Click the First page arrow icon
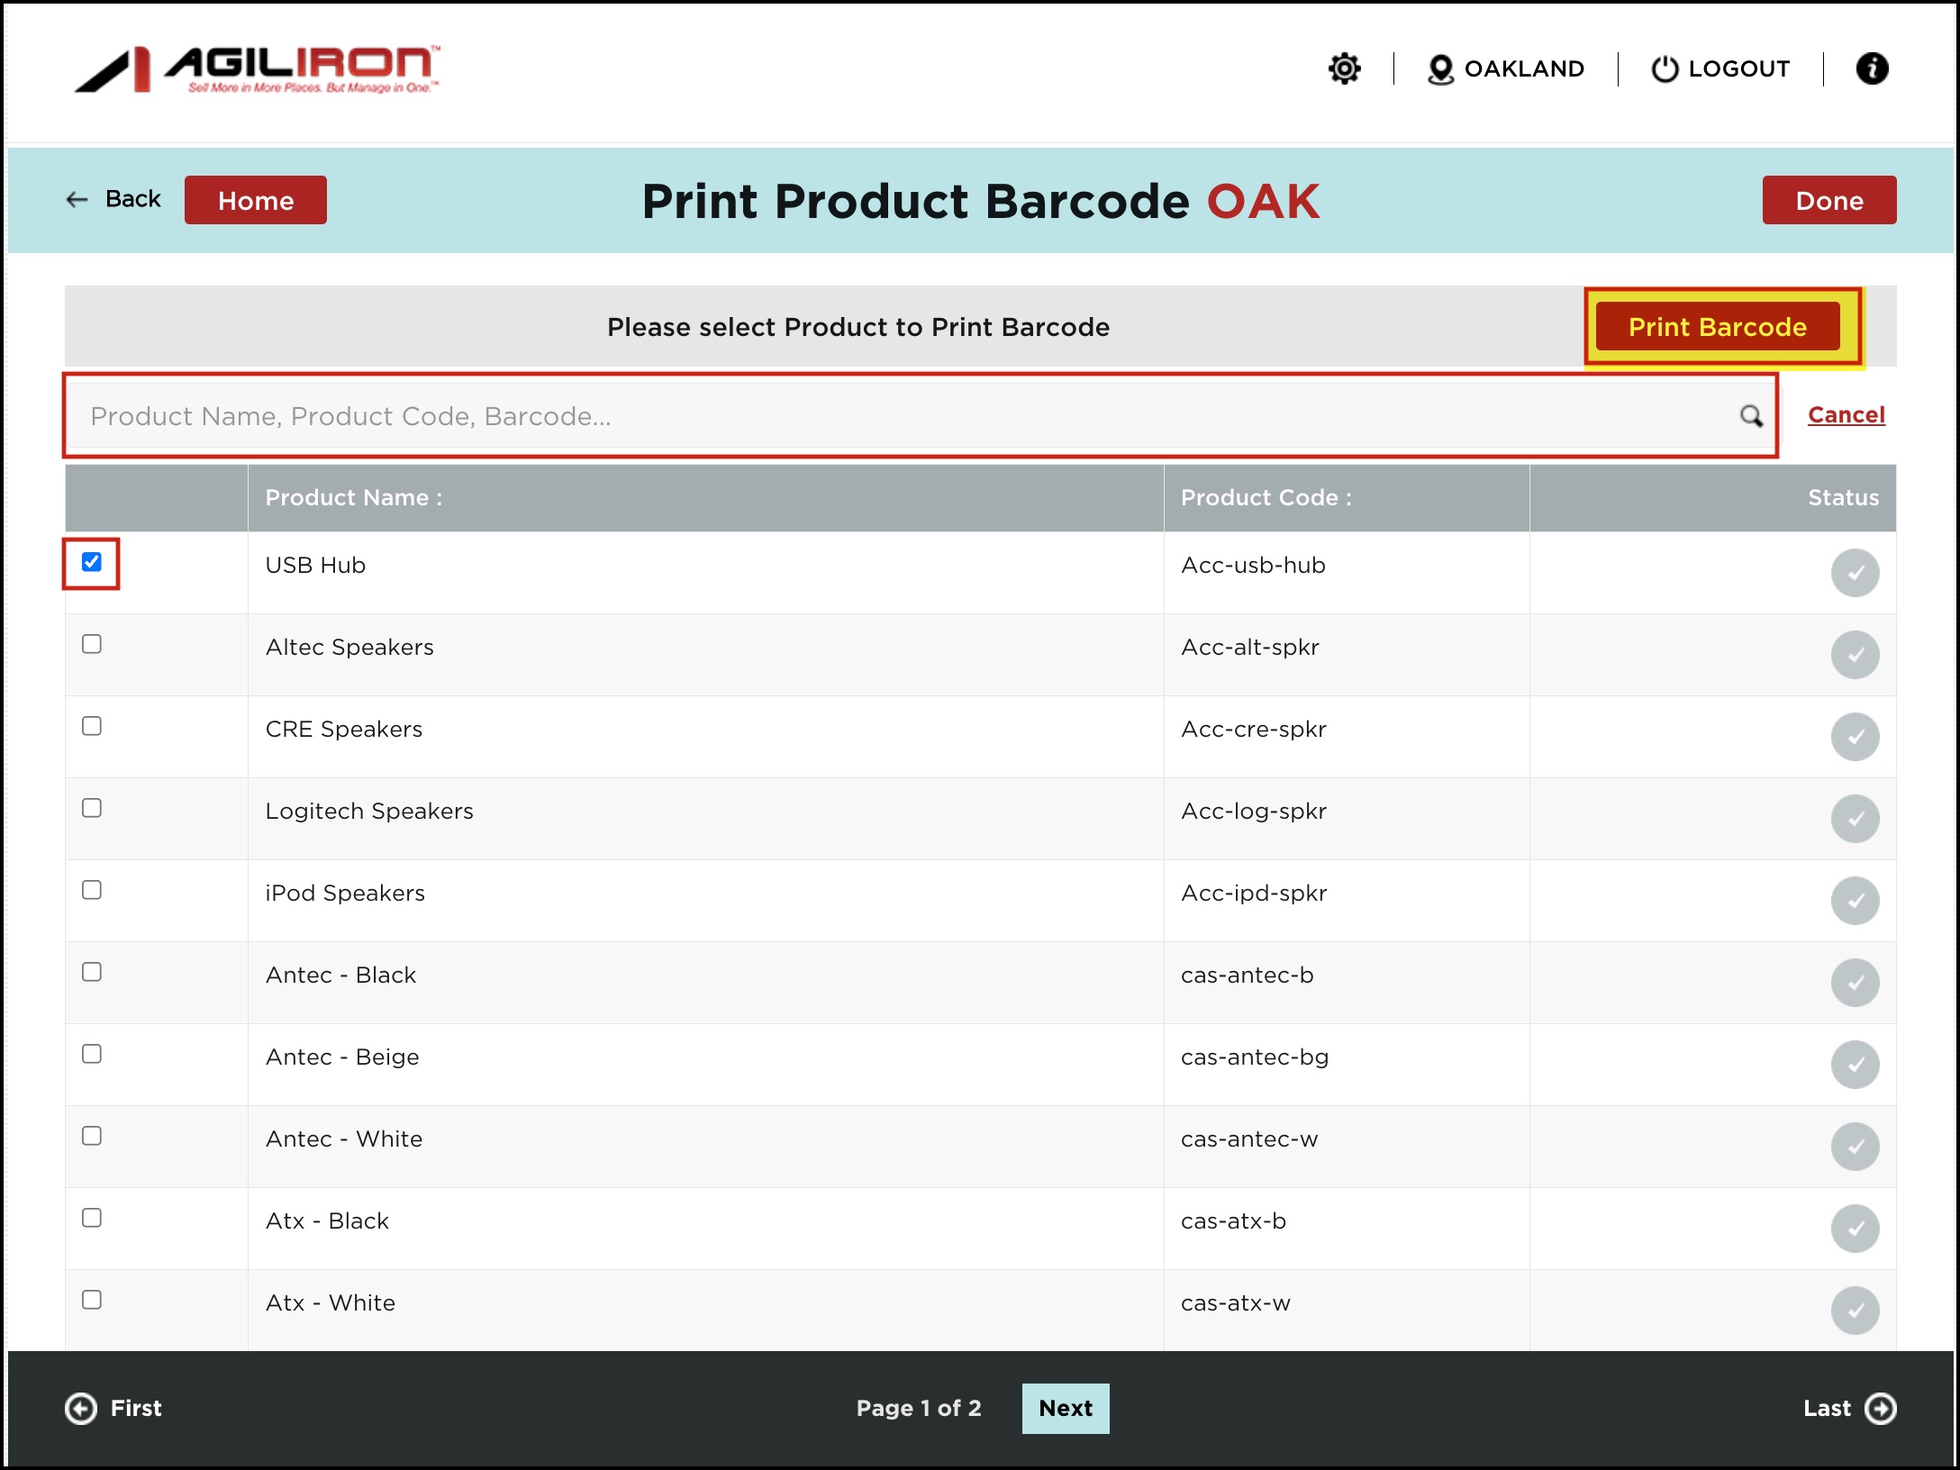 (81, 1408)
